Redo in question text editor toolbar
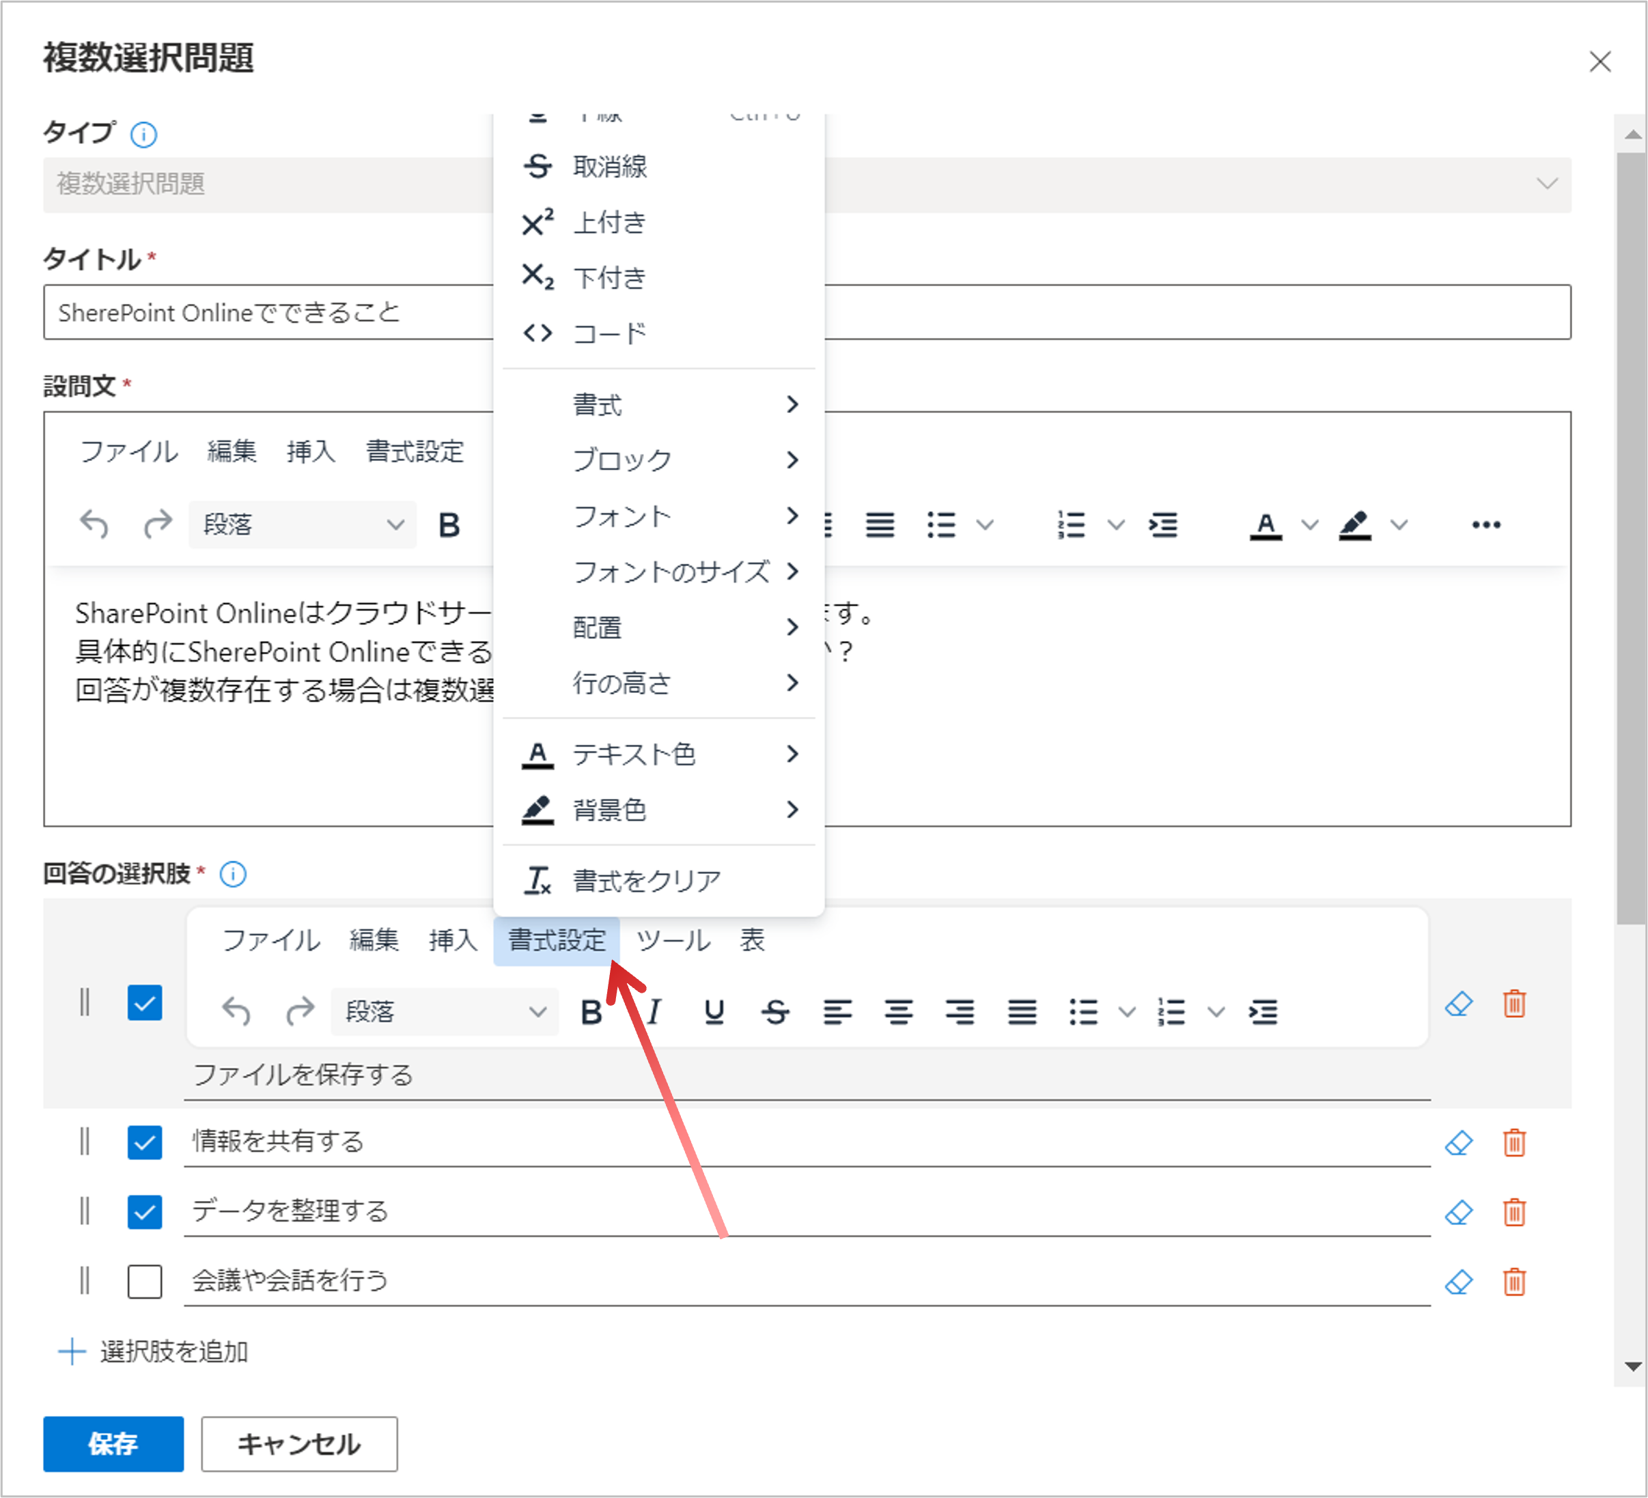Image resolution: width=1648 pixels, height=1498 pixels. click(158, 524)
